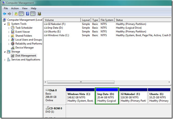Click the Forward arrow toolbar icon
Image resolution: width=173 pixels, height=119 pixels.
click(9, 14)
